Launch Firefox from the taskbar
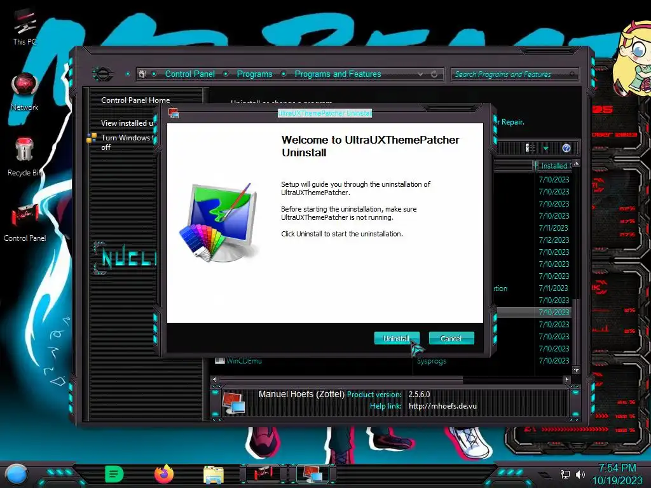This screenshot has width=651, height=488. 164,474
